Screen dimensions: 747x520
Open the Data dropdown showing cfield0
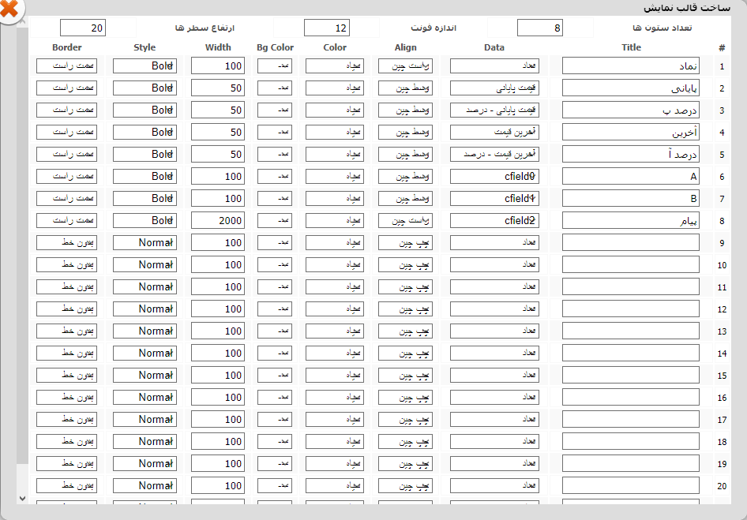click(x=494, y=177)
